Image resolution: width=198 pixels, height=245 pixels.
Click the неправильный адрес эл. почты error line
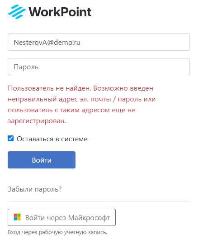tap(82, 99)
